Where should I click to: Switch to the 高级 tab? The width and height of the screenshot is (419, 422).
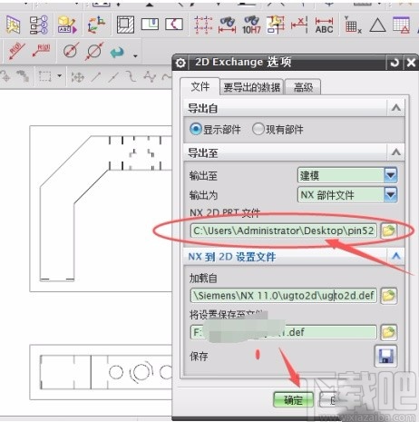pyautogui.click(x=303, y=87)
